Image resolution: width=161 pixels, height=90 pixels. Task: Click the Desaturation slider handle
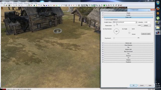pyautogui.click(x=114, y=25)
